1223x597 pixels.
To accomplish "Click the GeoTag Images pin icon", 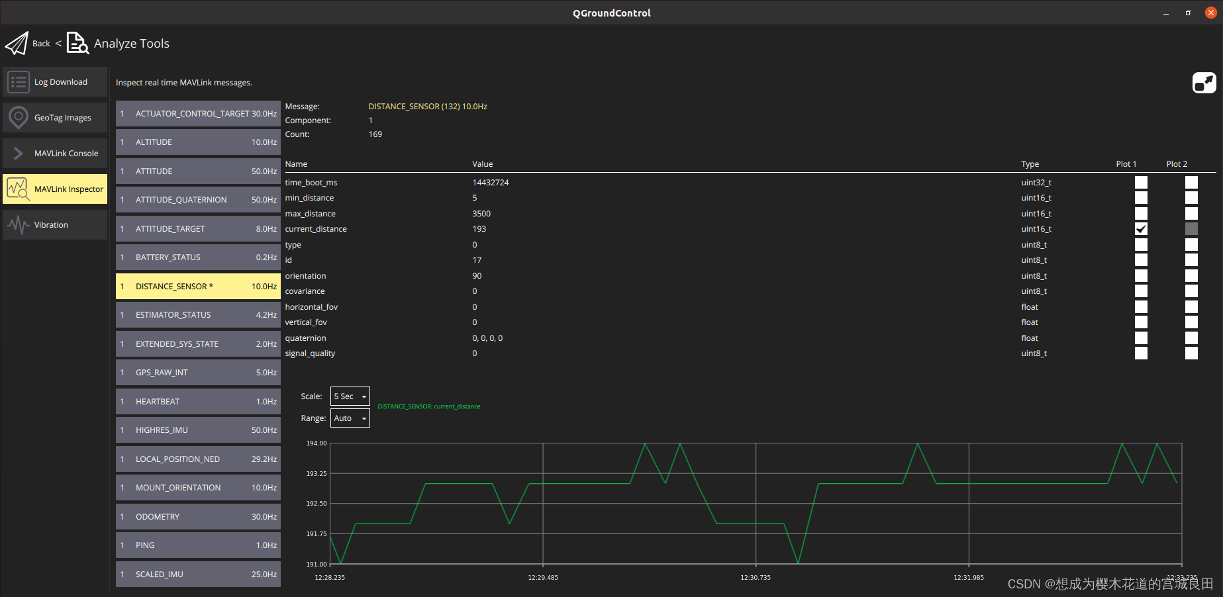I will (19, 118).
